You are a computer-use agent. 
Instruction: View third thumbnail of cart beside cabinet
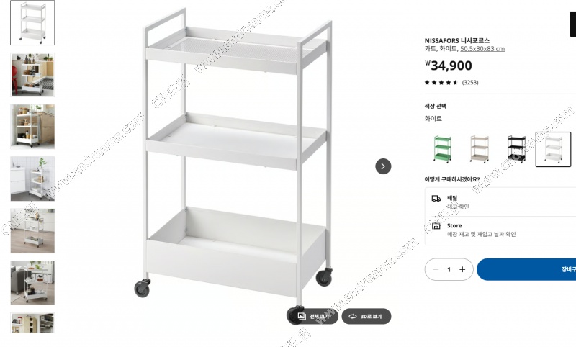pyautogui.click(x=32, y=126)
